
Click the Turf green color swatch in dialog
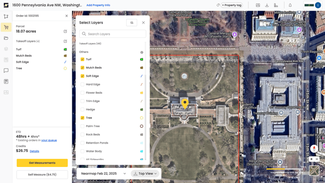tap(142, 59)
